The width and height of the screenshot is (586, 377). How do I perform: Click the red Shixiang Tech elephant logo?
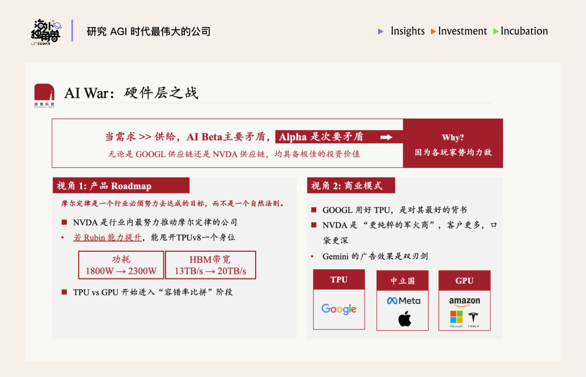click(x=44, y=93)
